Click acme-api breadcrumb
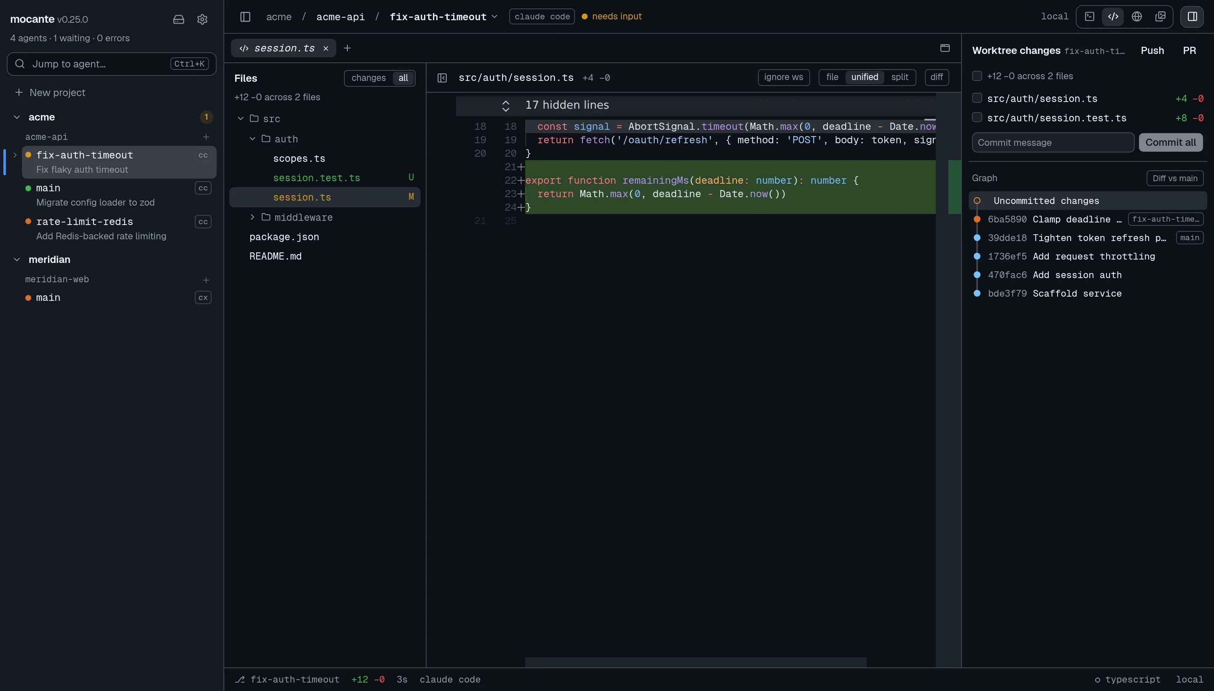 pyautogui.click(x=341, y=16)
